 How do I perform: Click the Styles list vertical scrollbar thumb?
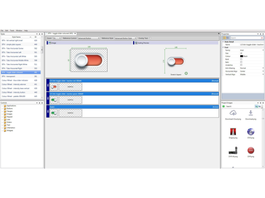click(x=42, y=50)
